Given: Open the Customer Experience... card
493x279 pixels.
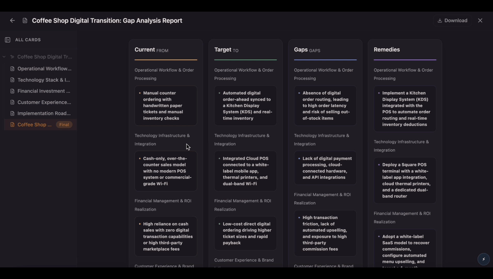Looking at the screenshot, I should 41,102.
